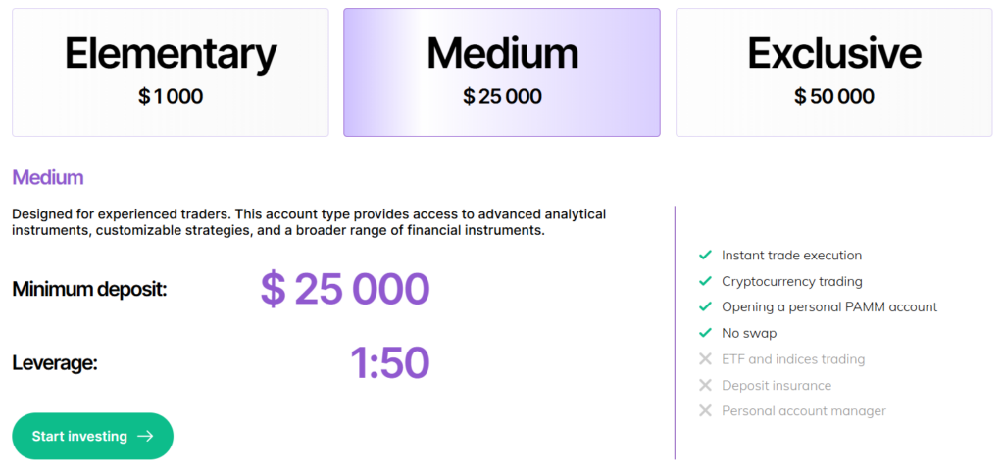1004x469 pixels.
Task: Select the Elementary account tab
Action: [171, 71]
